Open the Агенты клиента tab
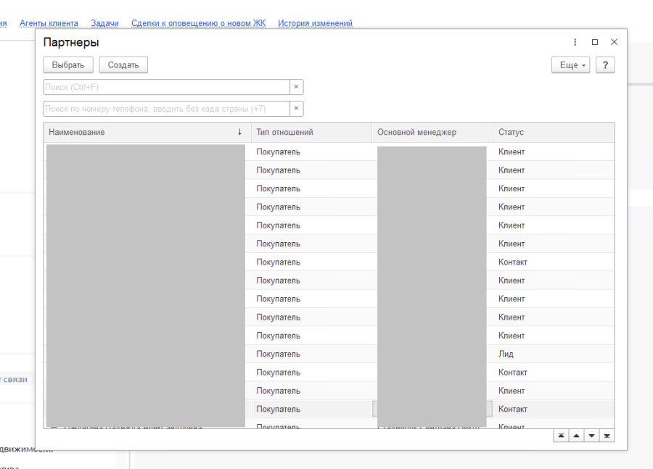653x469 pixels. click(x=49, y=23)
